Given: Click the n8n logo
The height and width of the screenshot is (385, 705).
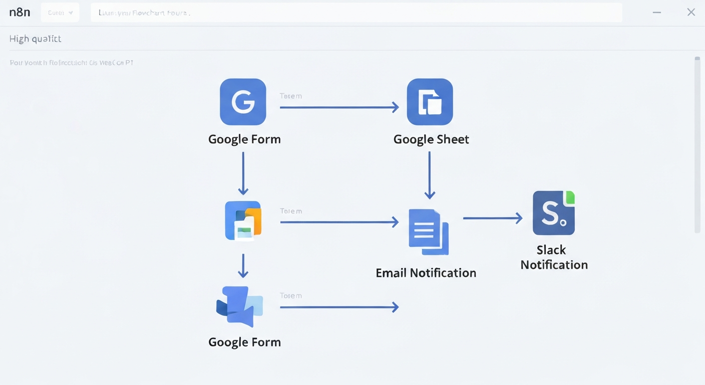Looking at the screenshot, I should click(x=20, y=13).
